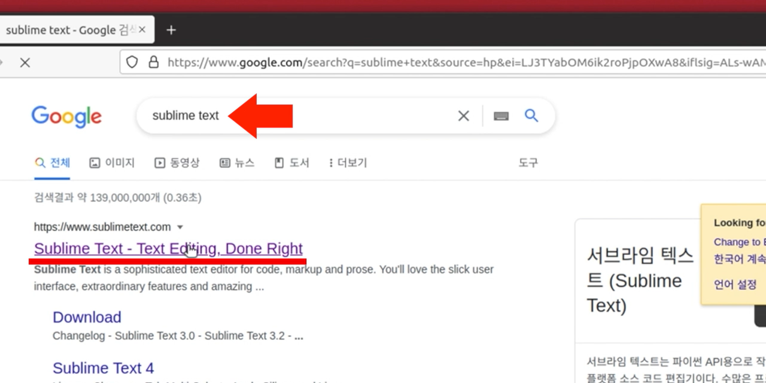Open the 'Sublime Text 4' sitelink
The image size is (766, 383).
click(103, 368)
